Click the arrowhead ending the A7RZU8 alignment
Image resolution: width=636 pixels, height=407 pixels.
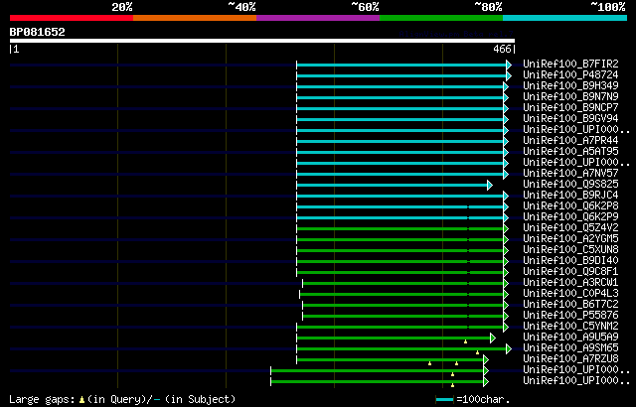tap(486, 360)
